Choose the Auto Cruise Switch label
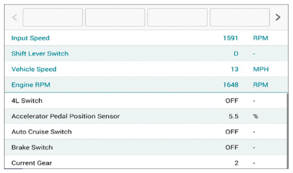This screenshot has width=293, height=173. 41,132
